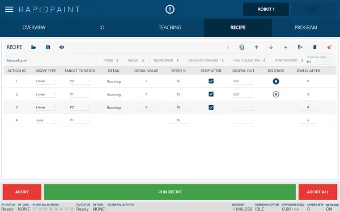Expand the Point Collection section chevron
Viewport: 340px width, 212px height.
coord(264,60)
